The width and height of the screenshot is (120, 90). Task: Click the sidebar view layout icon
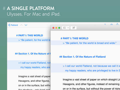click(64, 28)
